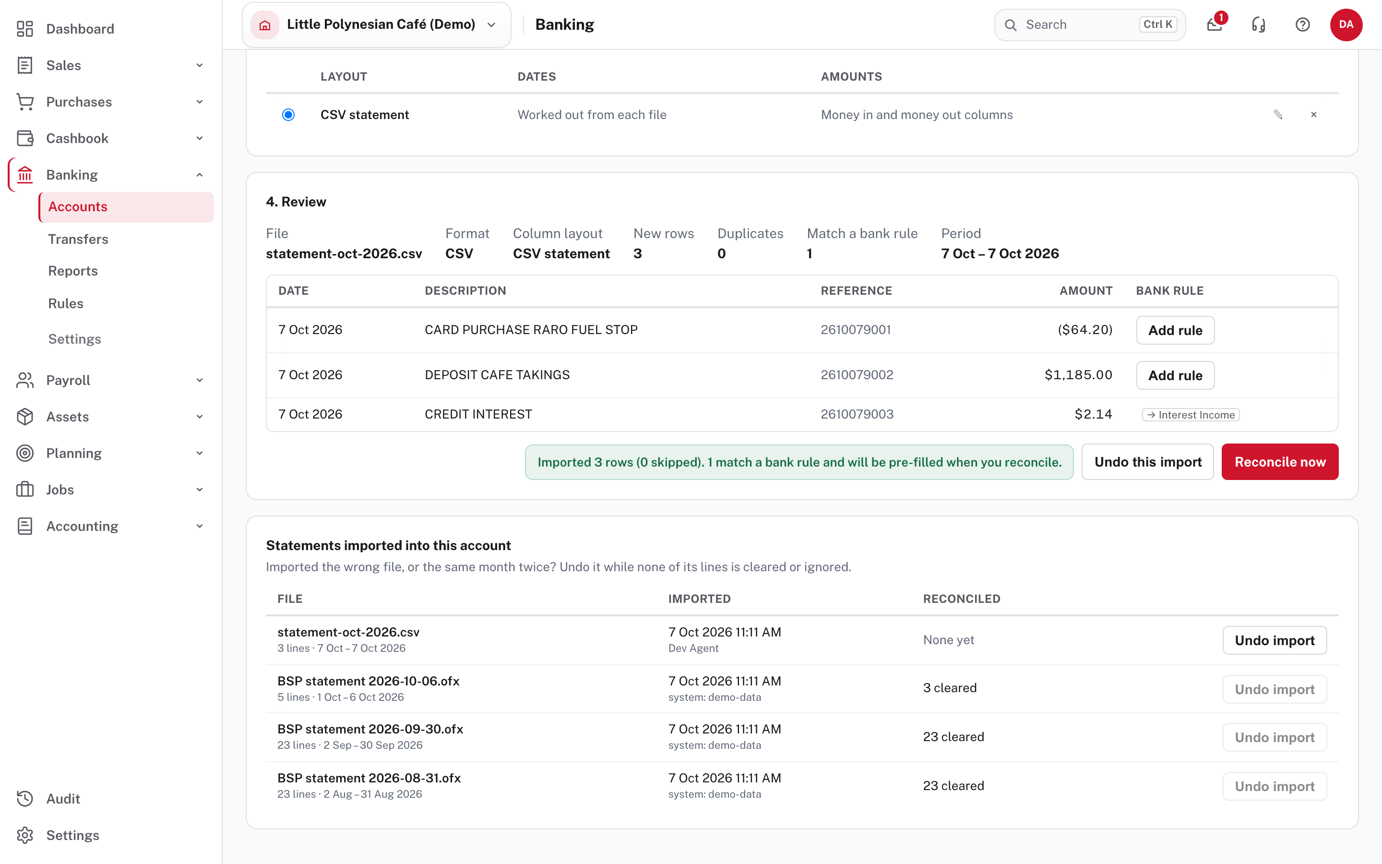The image size is (1382, 864).
Task: Click the Purchases cart icon
Action: (x=24, y=102)
